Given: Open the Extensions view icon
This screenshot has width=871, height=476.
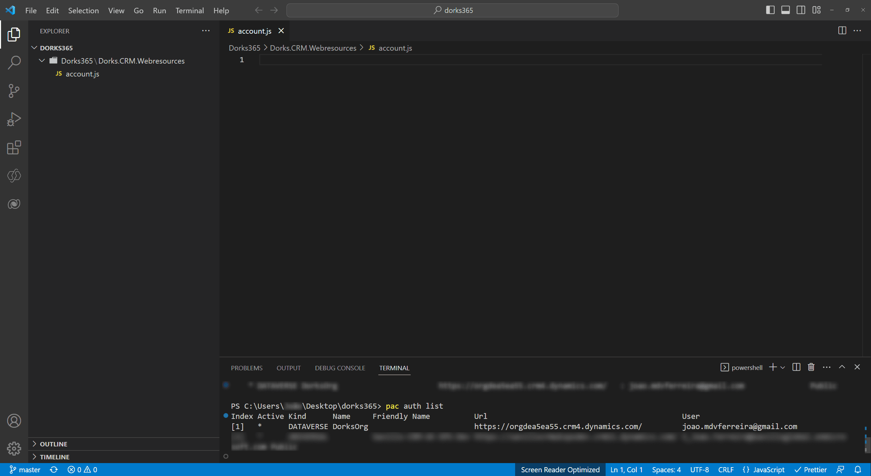Looking at the screenshot, I should click(14, 148).
